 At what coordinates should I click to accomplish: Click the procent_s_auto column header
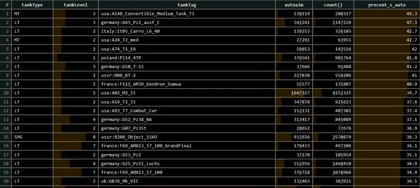tap(386, 5)
